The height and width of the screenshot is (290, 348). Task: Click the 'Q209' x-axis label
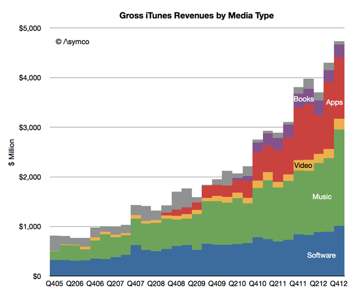pyautogui.click(x=197, y=283)
